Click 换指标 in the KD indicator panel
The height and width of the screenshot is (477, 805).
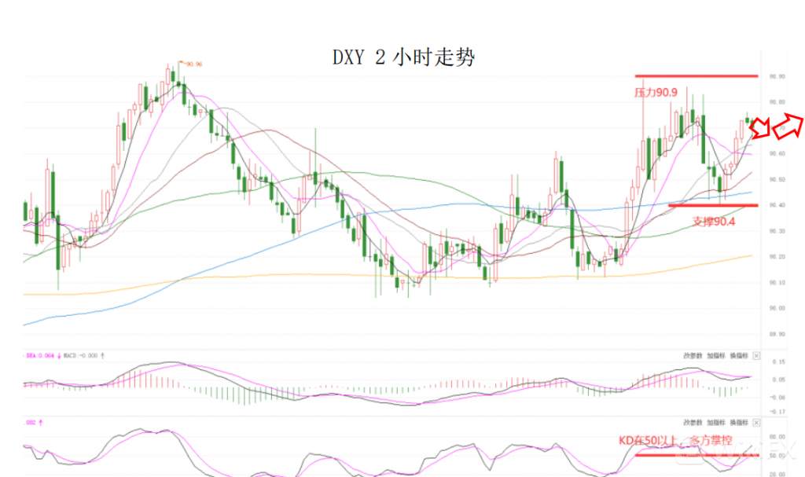click(x=739, y=423)
